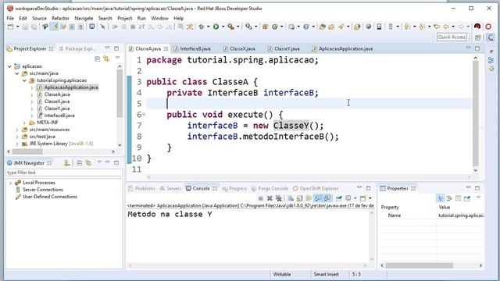Expand the META-INF folder
500x281 pixels.
(24, 123)
